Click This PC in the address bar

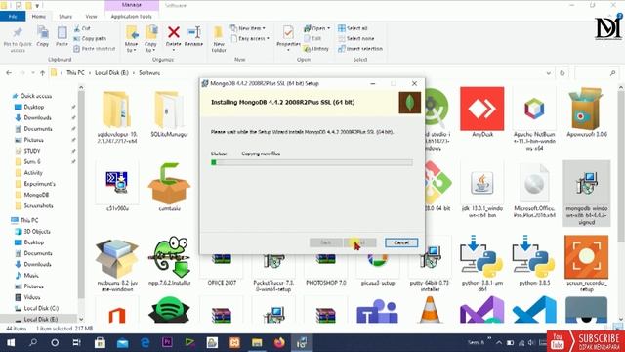[x=75, y=73]
